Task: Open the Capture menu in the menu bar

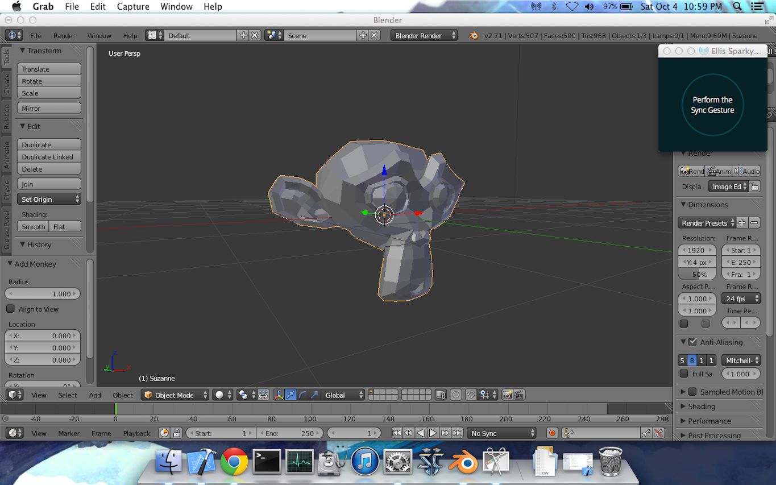Action: click(x=132, y=7)
